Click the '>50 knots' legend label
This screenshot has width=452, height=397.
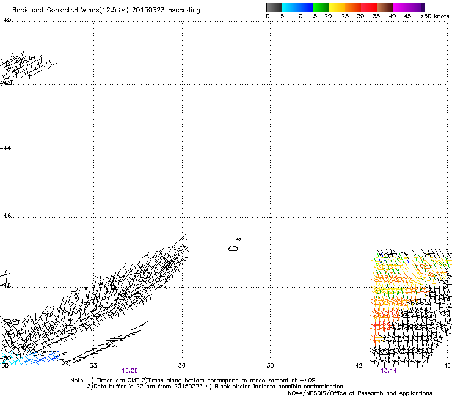point(434,16)
